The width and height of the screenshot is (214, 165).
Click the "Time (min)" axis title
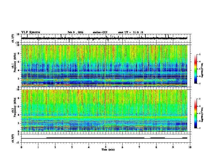click(x=108, y=150)
